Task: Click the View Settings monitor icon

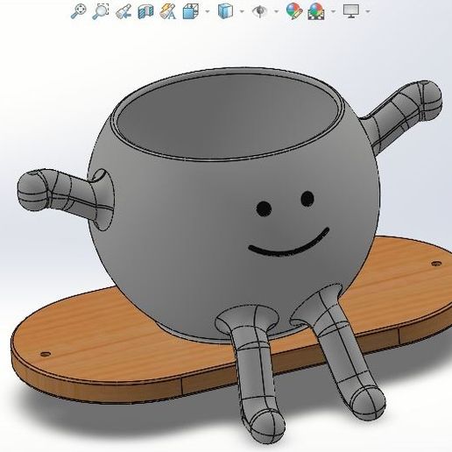Action: pyautogui.click(x=351, y=11)
